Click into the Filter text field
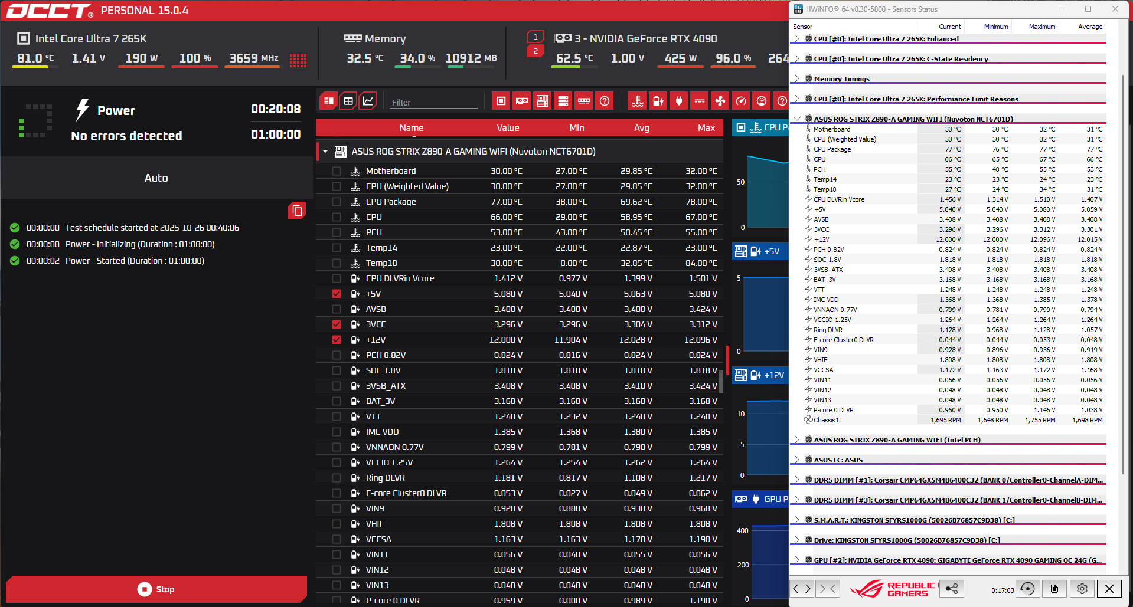Viewport: 1133px width, 607px height. point(434,102)
